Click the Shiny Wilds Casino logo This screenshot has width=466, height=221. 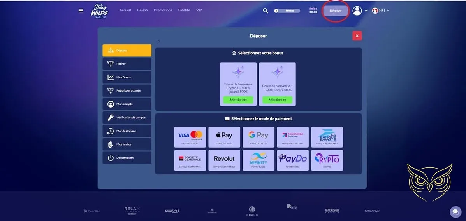coord(99,12)
